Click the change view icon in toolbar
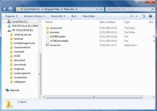This screenshot has height=111, width=157. point(132,16)
